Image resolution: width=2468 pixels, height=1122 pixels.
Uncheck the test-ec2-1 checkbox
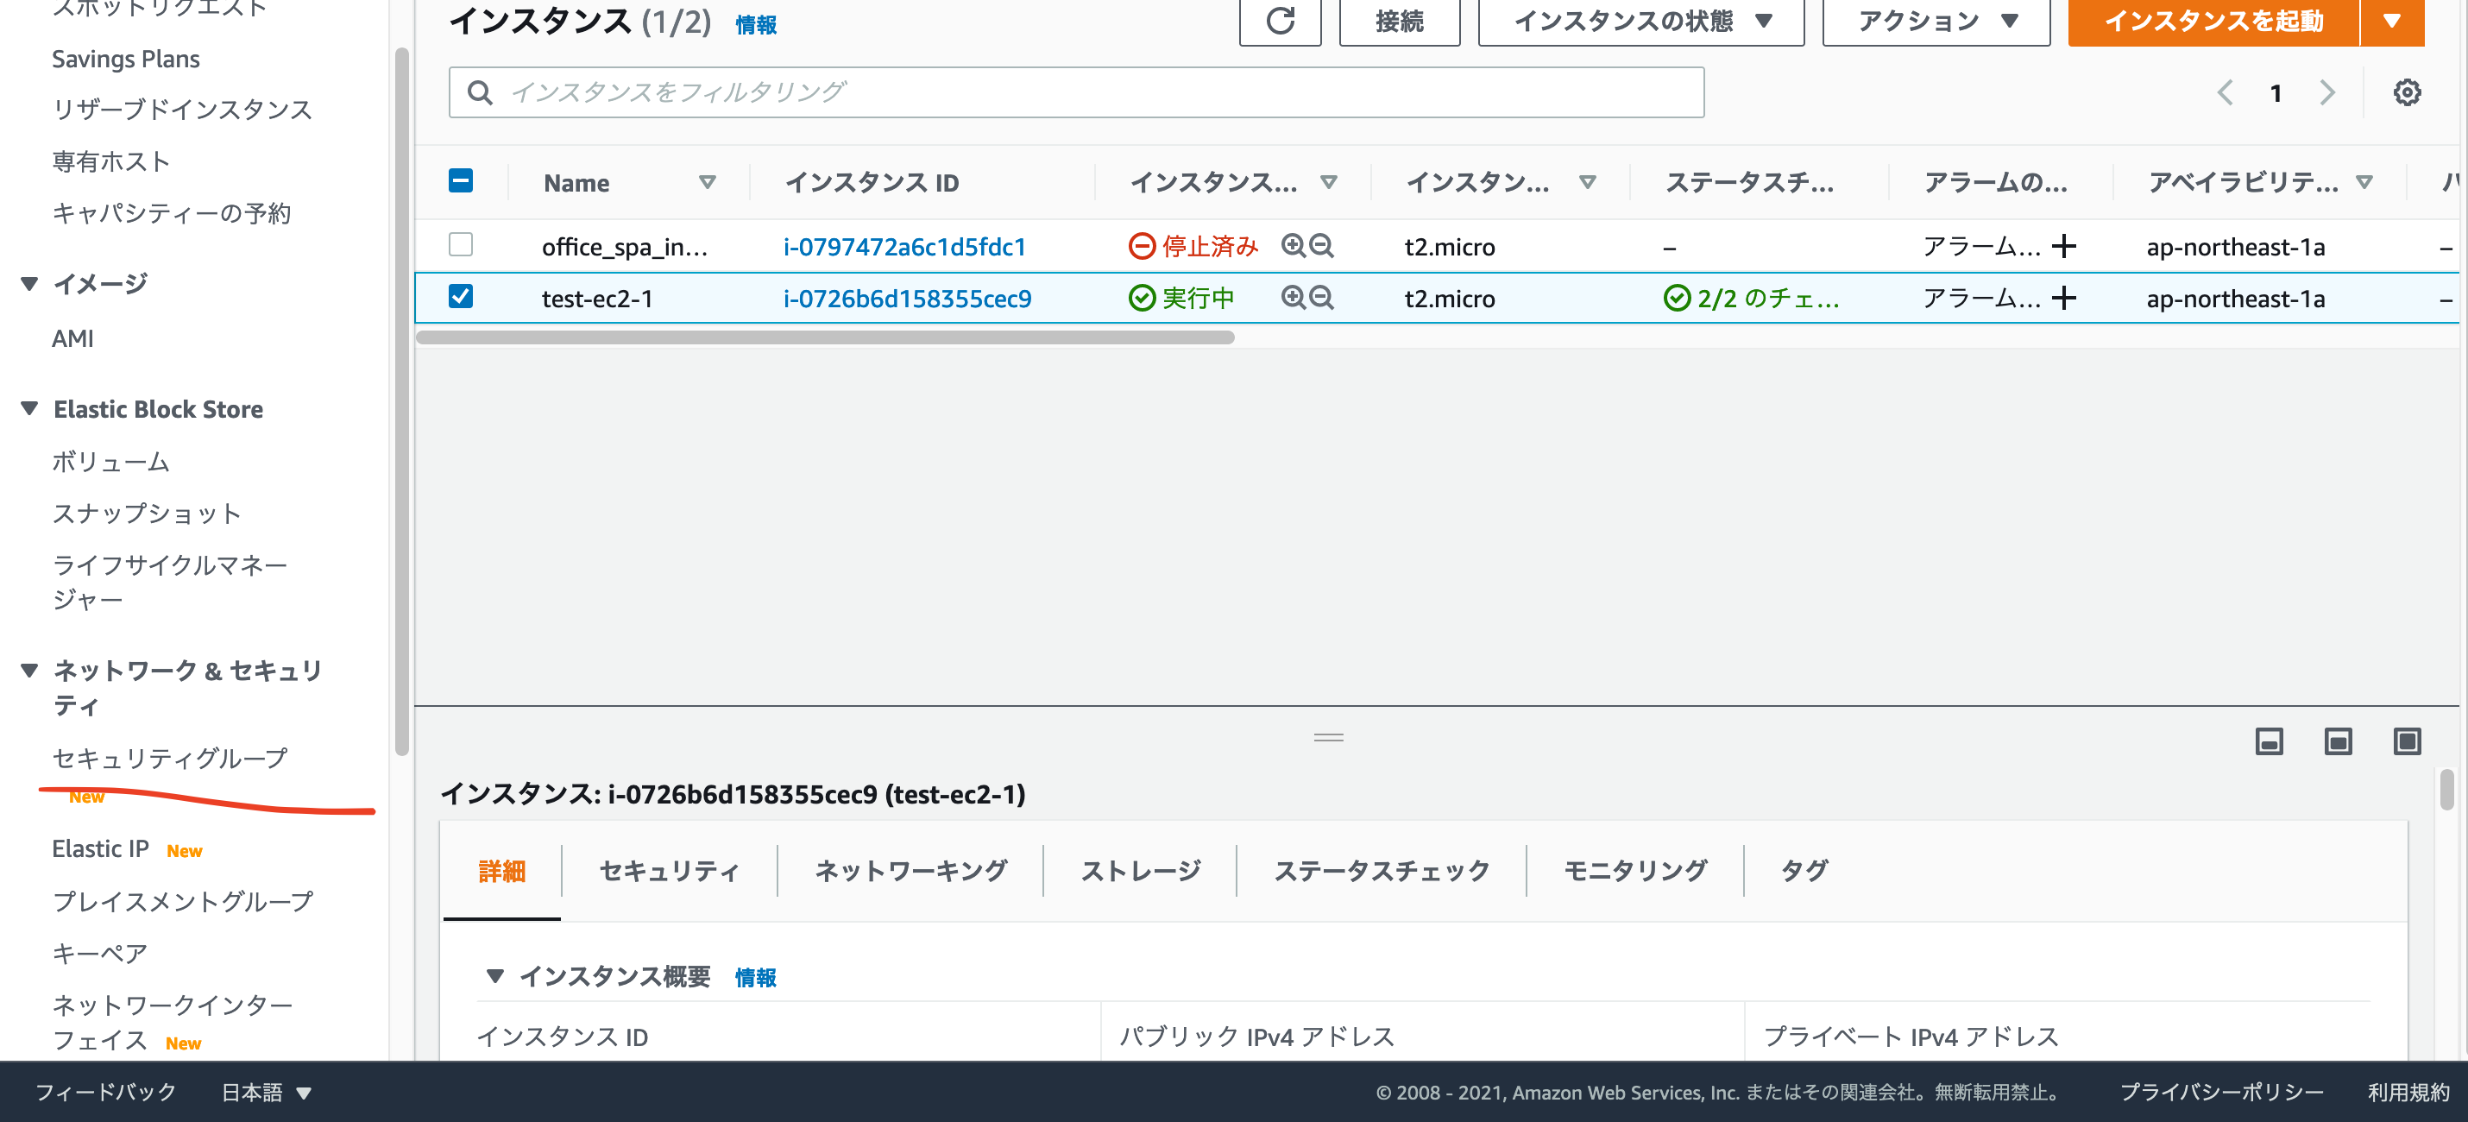(x=461, y=297)
